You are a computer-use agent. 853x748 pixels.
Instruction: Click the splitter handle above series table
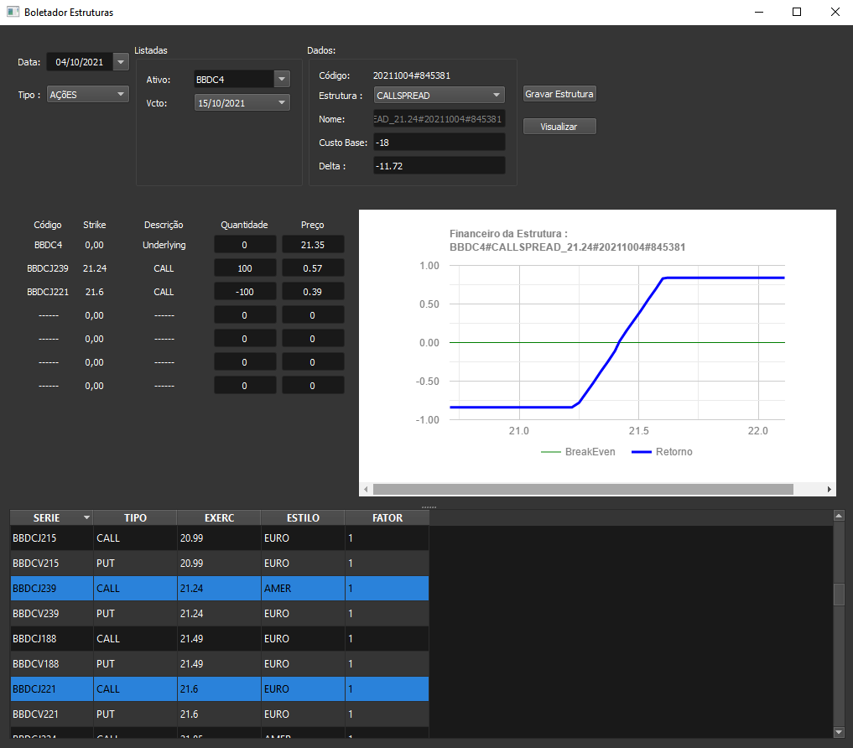(429, 507)
